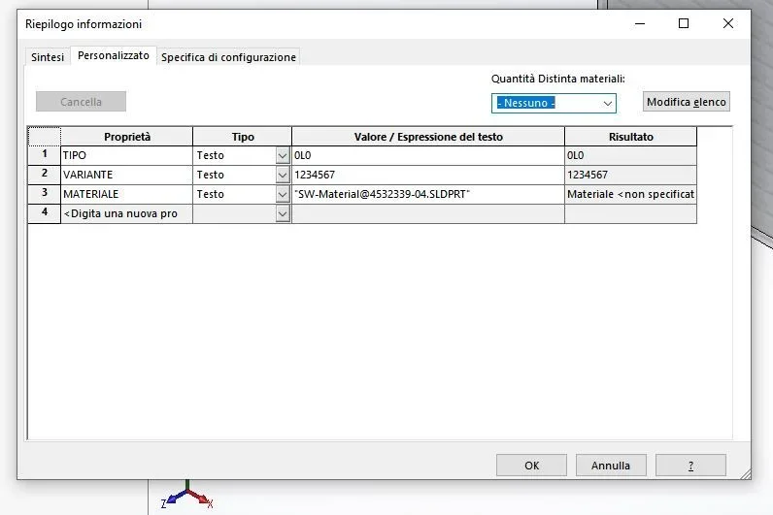Open the Specifica di configurazione tab
773x515 pixels.
(x=229, y=57)
